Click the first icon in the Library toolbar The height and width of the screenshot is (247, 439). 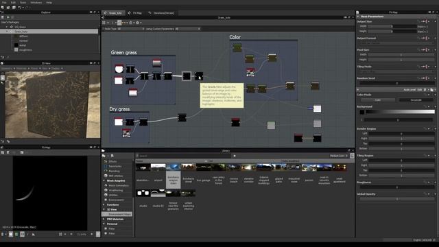104,156
